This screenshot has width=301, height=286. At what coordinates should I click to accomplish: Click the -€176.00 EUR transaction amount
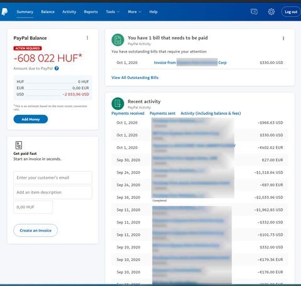pos(270,272)
